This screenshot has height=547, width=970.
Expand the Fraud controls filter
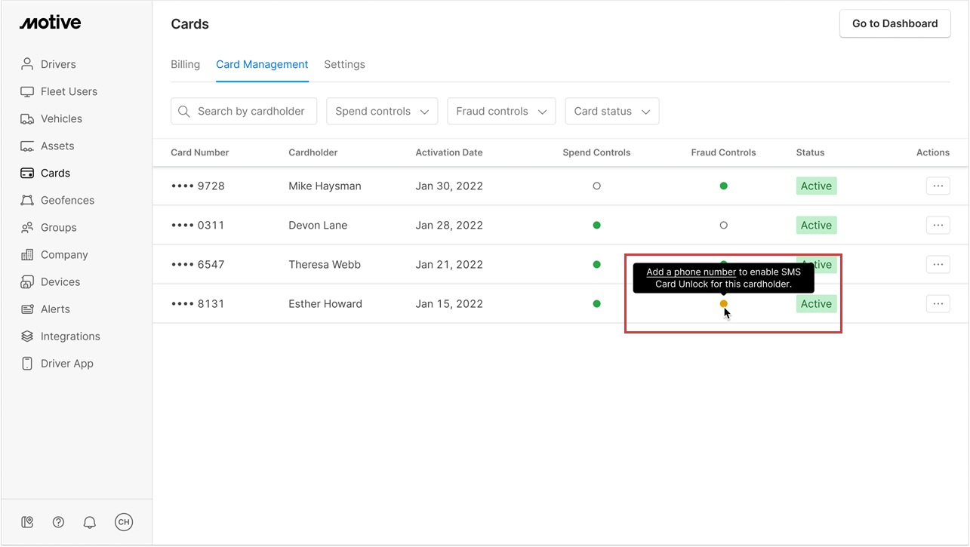(x=501, y=111)
